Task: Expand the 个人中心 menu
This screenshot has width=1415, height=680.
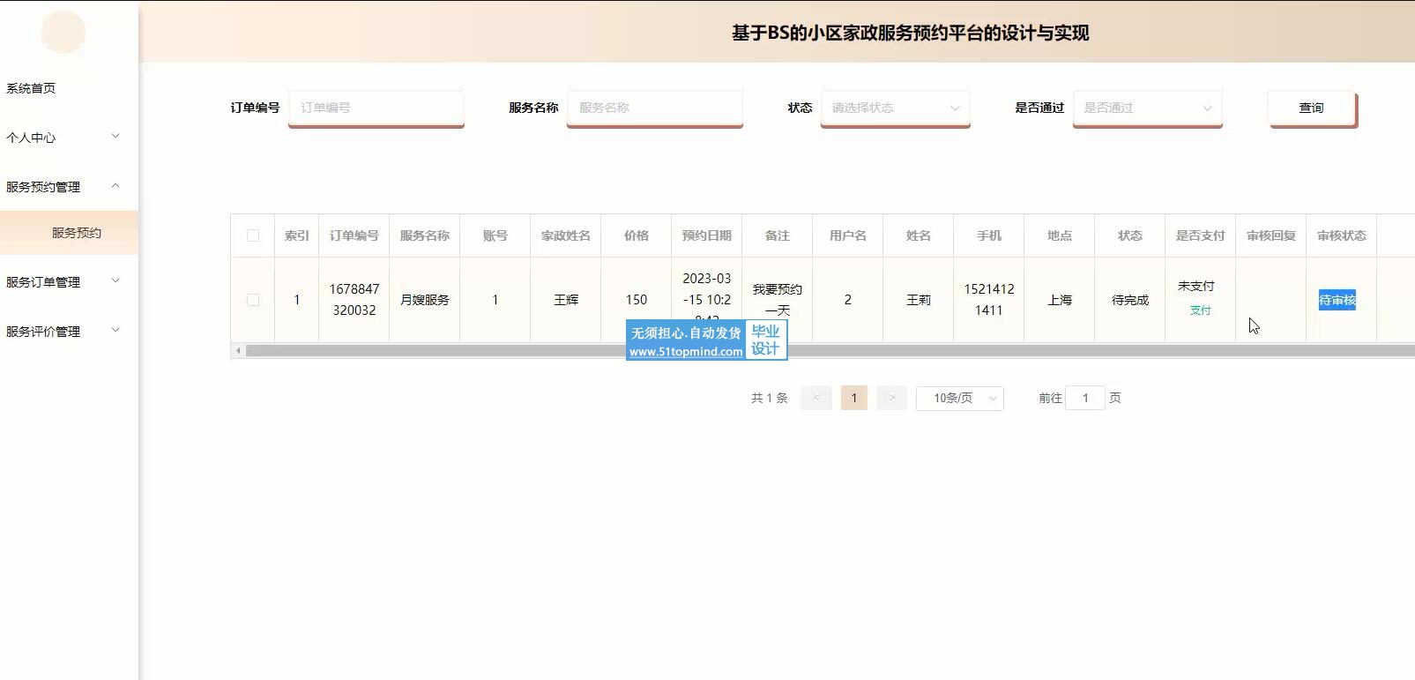Action: click(62, 138)
